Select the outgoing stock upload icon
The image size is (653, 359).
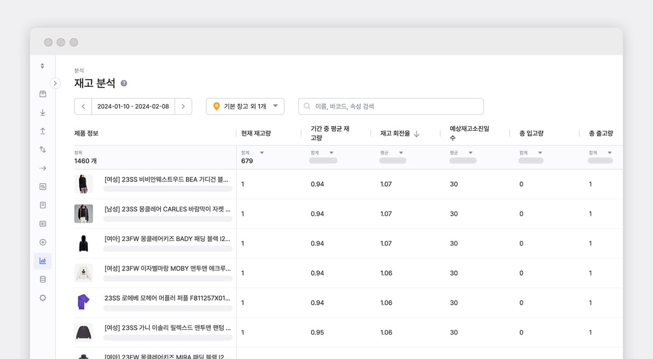point(43,131)
